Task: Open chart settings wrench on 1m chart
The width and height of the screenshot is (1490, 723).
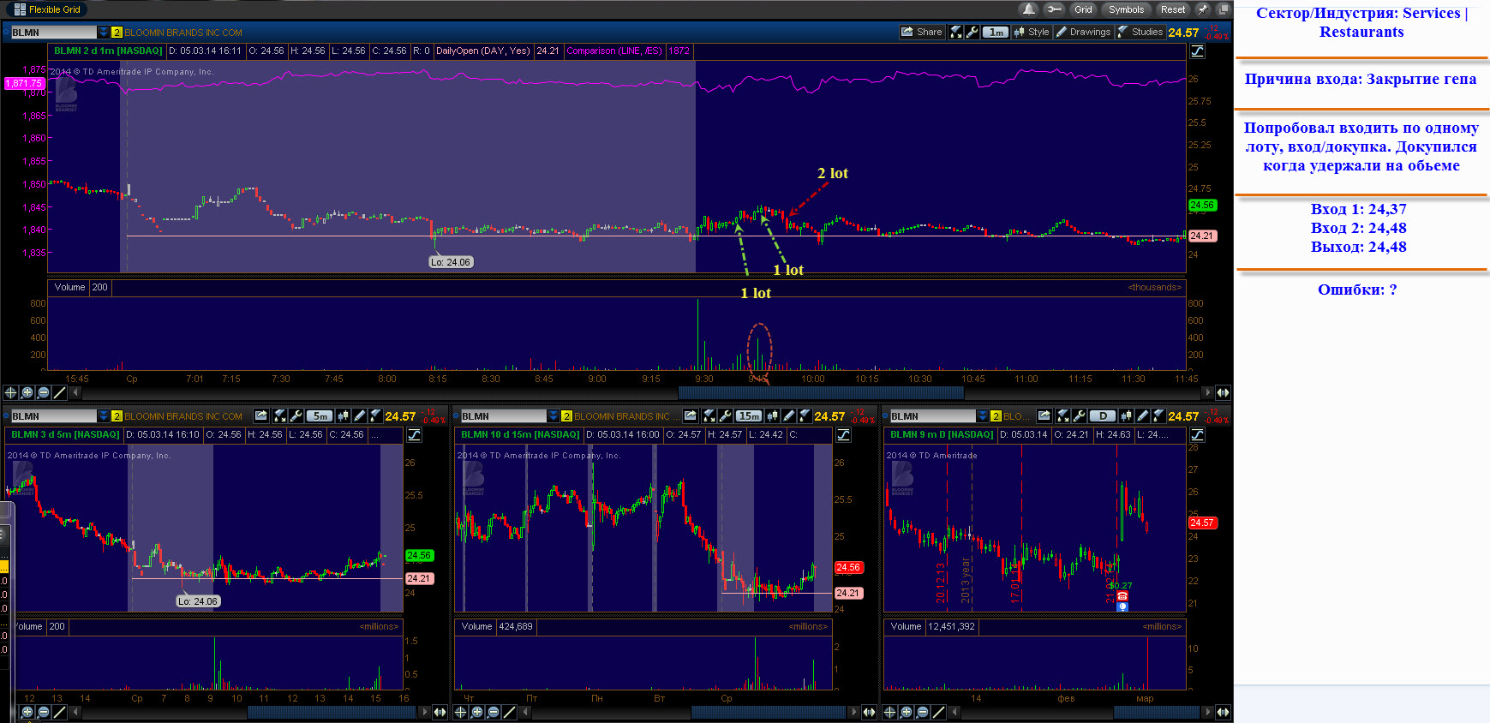Action: (972, 32)
